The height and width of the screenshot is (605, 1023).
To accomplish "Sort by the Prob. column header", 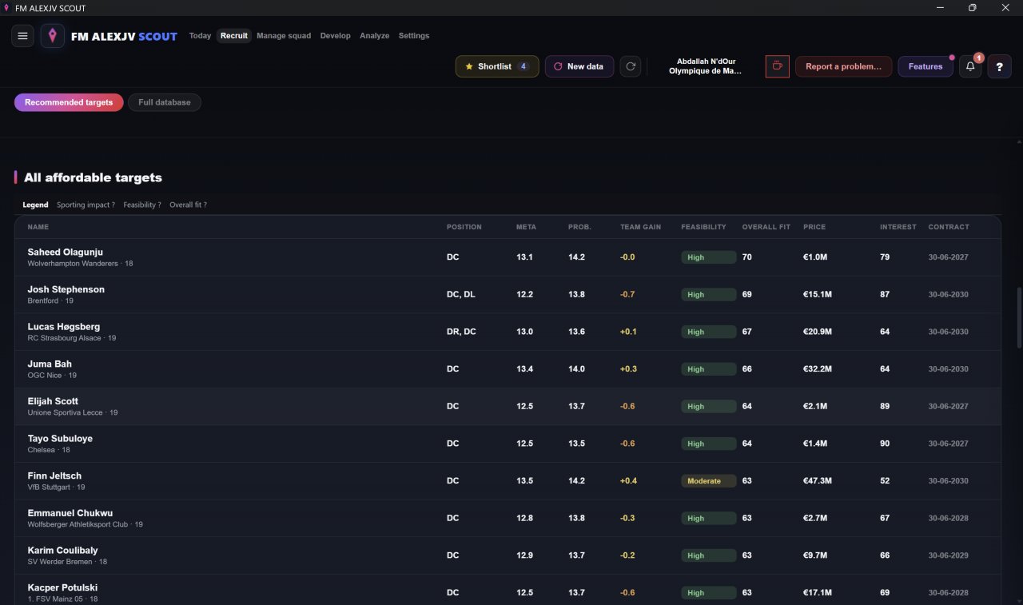I will click(579, 227).
